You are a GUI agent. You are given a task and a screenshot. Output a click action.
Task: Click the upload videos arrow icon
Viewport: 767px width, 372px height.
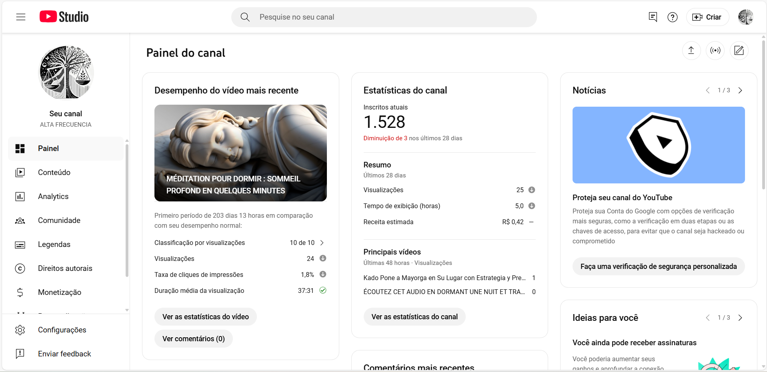(x=691, y=50)
